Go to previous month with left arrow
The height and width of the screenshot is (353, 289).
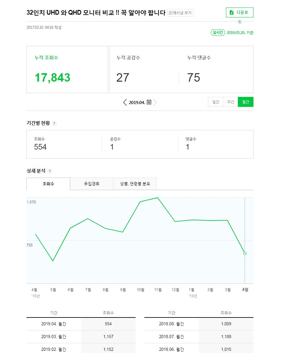tap(125, 102)
